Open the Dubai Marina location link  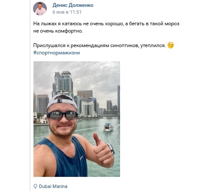click(x=53, y=186)
